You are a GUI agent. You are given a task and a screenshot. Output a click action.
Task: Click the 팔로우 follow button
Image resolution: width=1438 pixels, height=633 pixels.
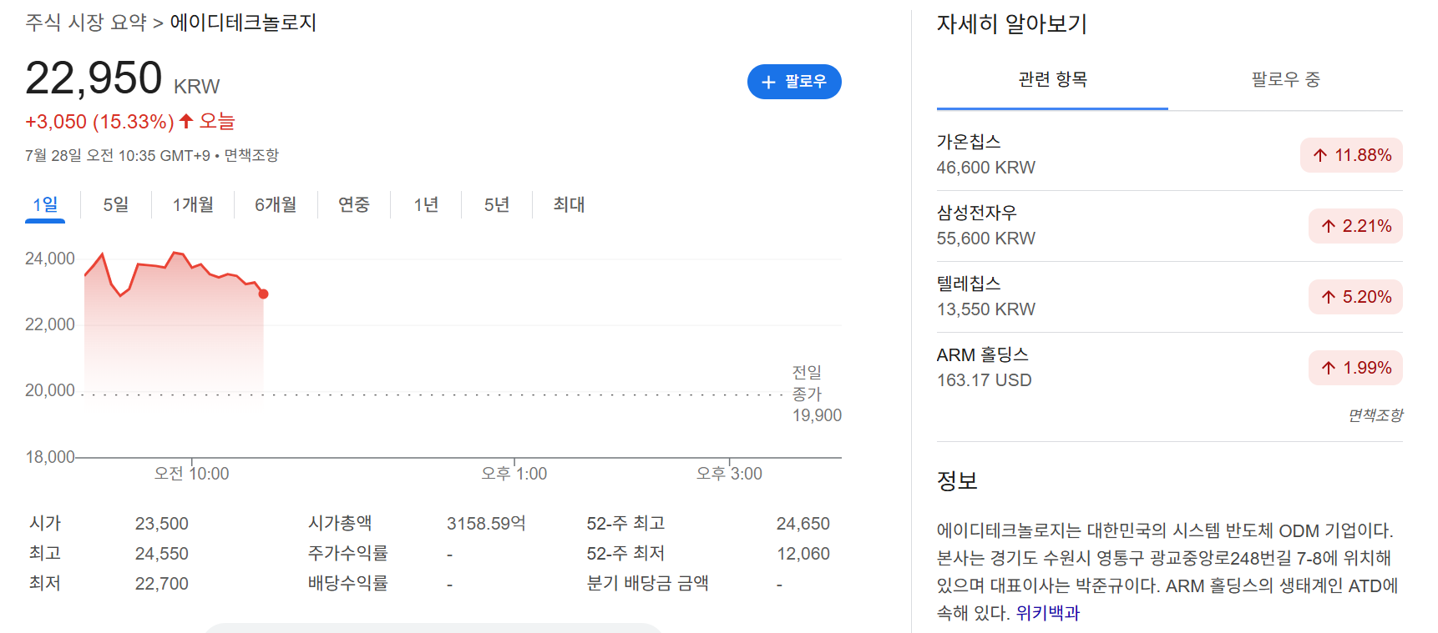(794, 82)
